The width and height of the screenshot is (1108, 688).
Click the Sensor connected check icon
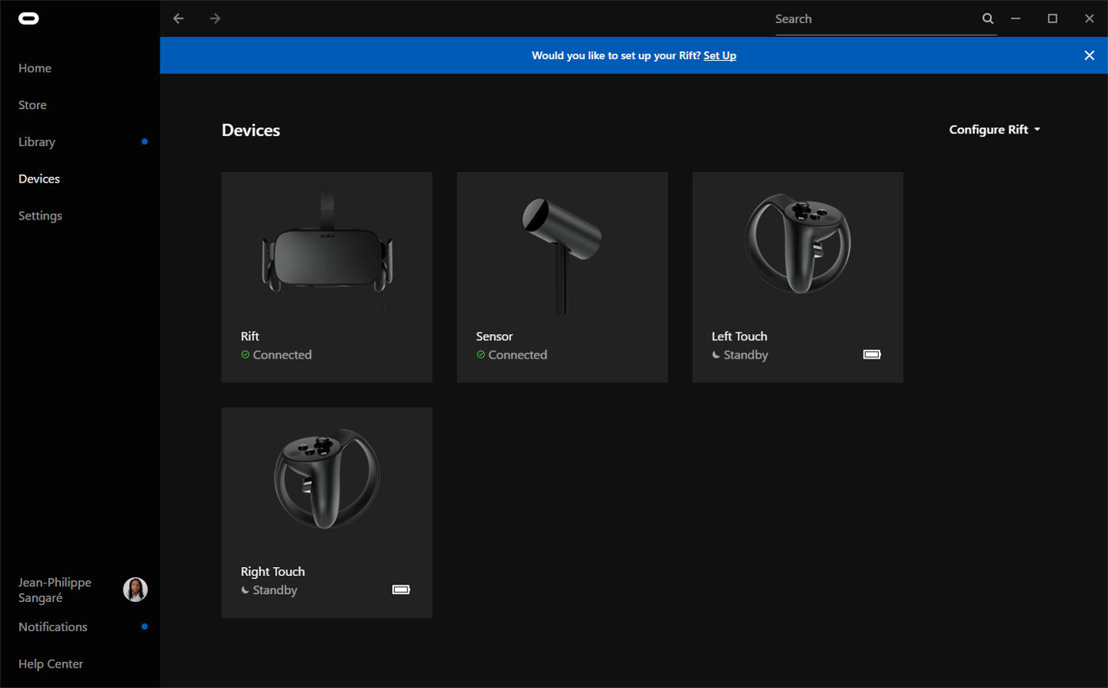[x=481, y=355]
